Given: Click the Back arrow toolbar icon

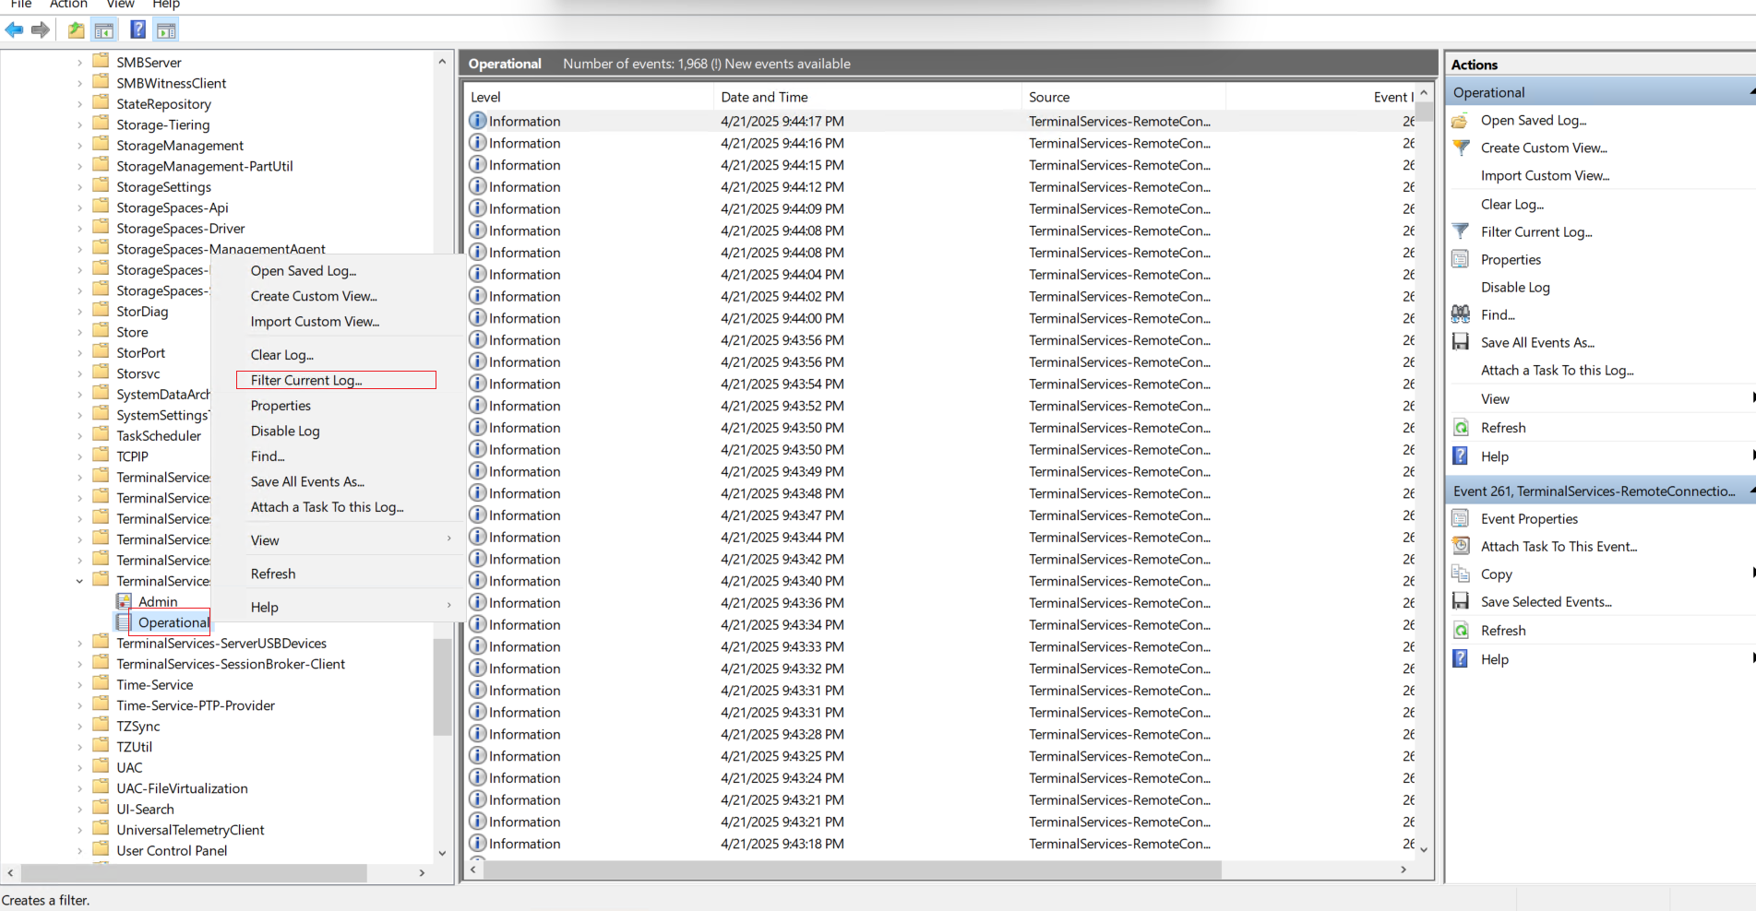Looking at the screenshot, I should tap(15, 30).
